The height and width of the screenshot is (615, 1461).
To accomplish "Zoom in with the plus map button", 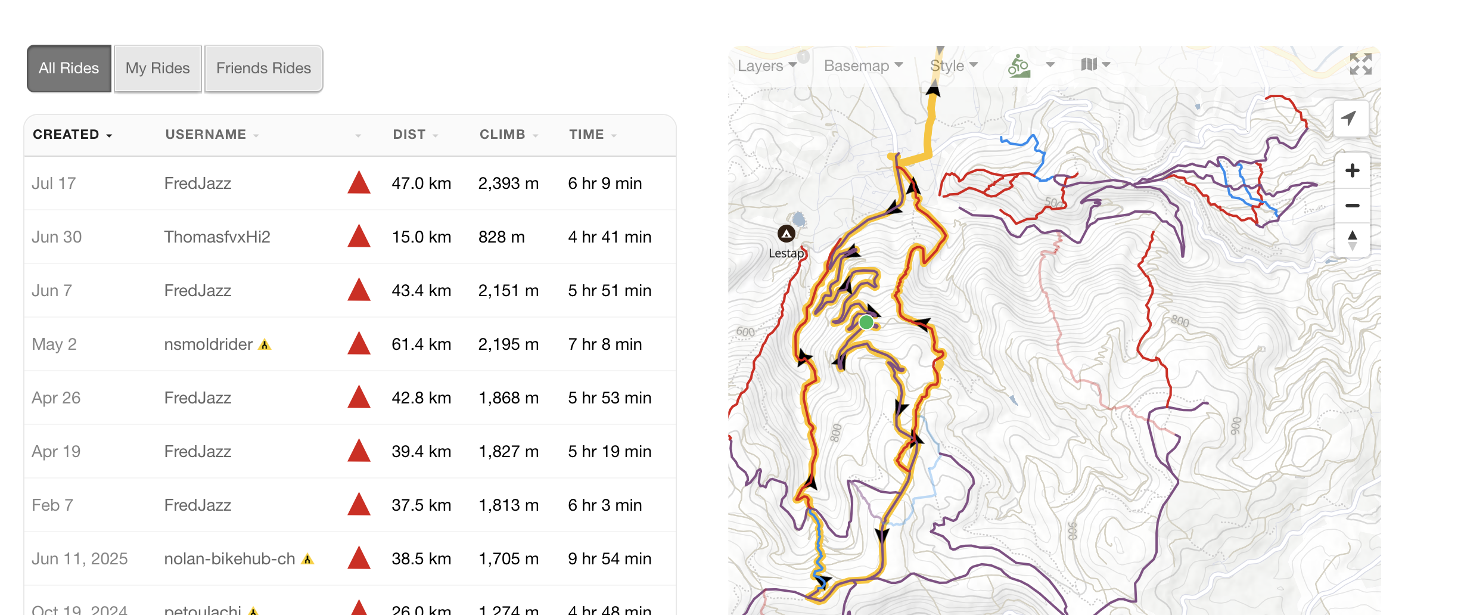I will [x=1352, y=170].
